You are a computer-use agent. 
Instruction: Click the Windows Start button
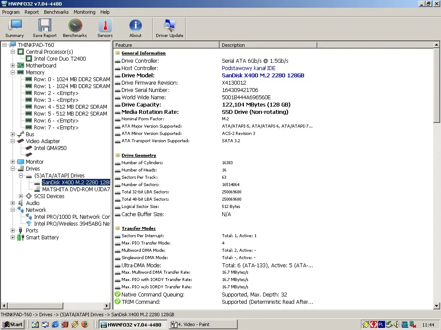[12, 324]
